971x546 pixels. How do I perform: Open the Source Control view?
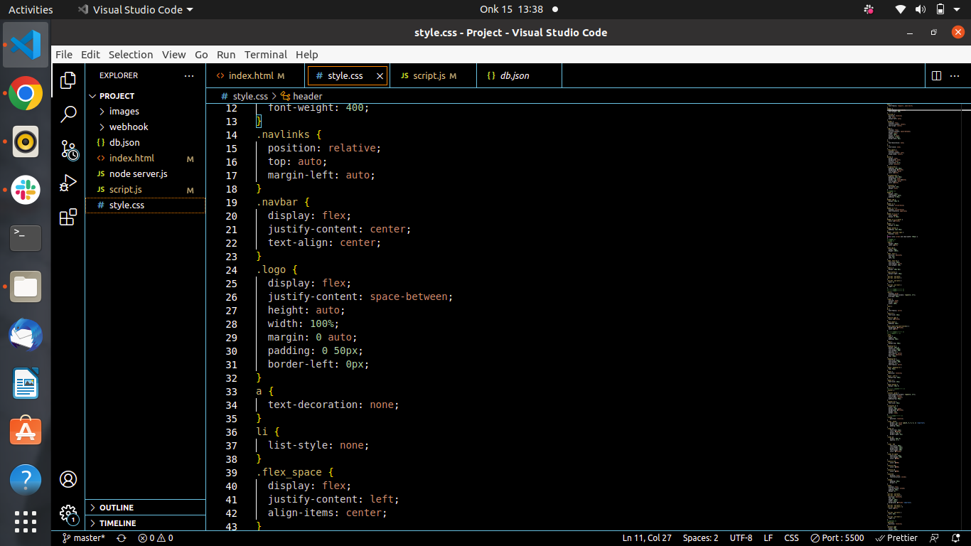(x=68, y=149)
